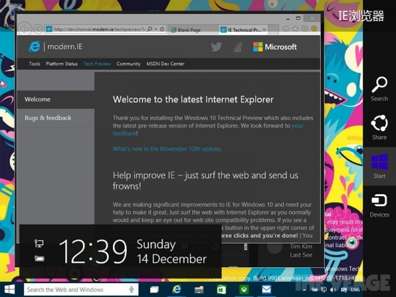Open the IE Home icon
Screen dimensions: 396x297
coord(286,29)
